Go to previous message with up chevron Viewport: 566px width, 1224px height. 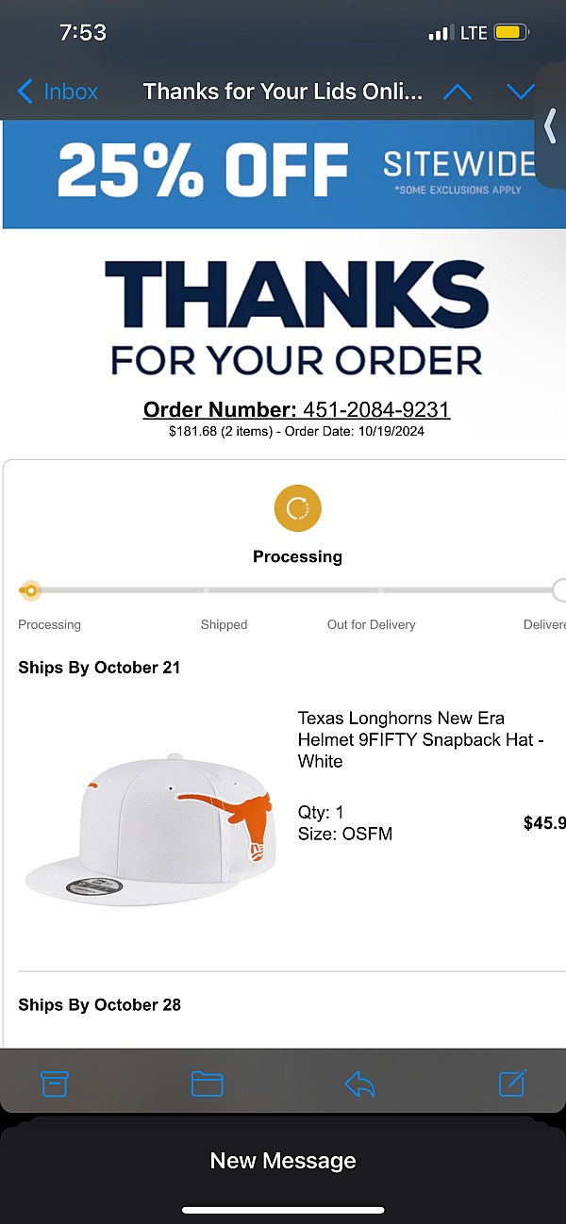[458, 91]
